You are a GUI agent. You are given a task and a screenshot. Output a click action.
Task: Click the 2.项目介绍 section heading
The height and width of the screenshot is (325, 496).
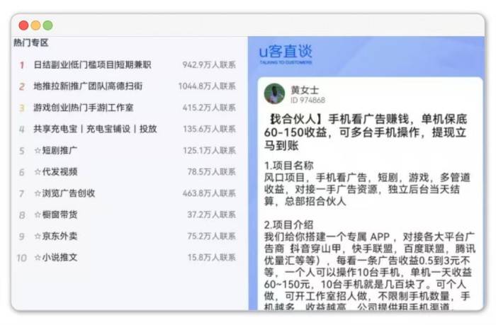289,224
